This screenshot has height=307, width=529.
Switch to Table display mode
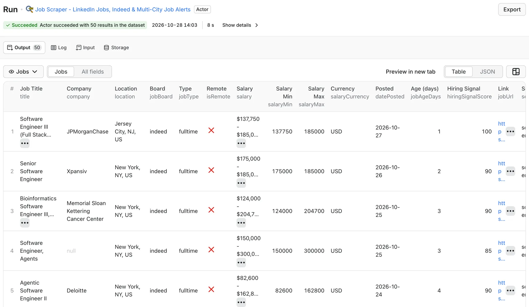click(x=458, y=72)
